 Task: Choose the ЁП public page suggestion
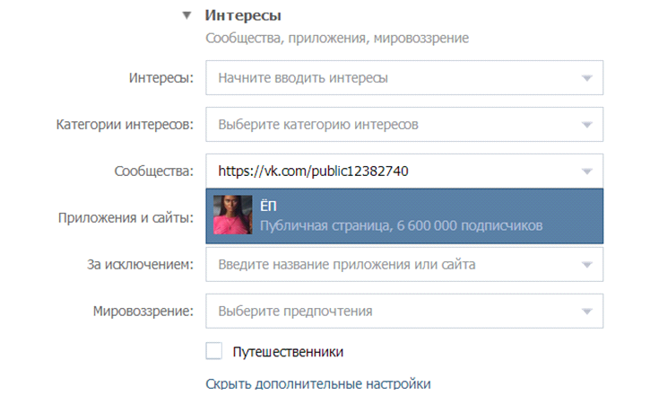(x=404, y=215)
